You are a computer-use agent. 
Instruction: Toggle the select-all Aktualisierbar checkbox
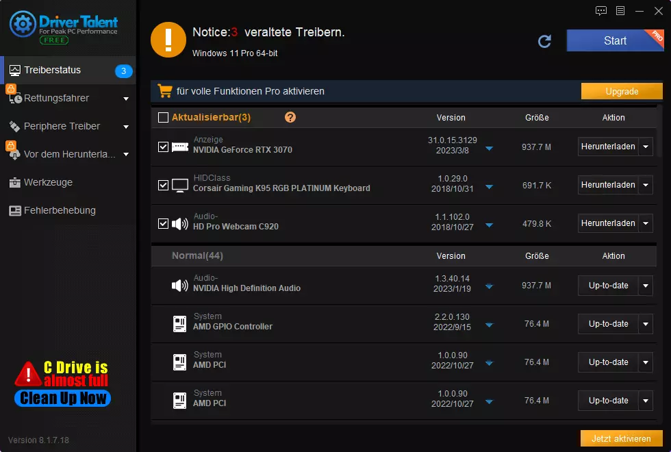[x=163, y=117]
